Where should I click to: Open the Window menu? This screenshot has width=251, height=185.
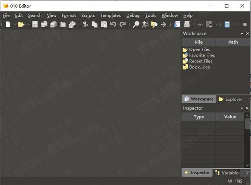[170, 15]
